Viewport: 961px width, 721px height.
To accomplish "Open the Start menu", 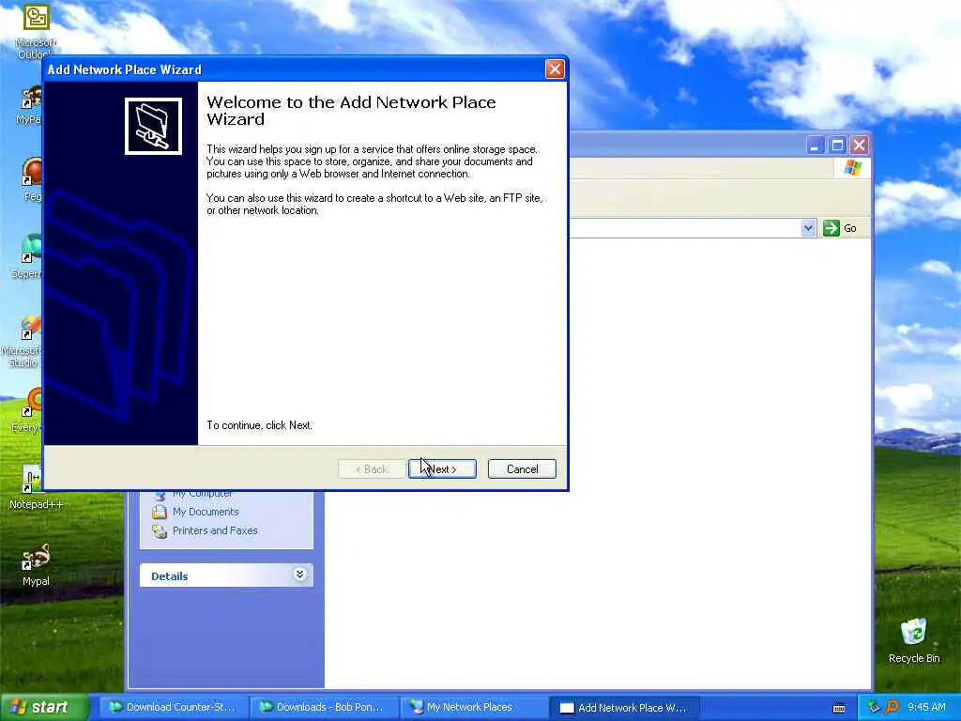I will (44, 707).
